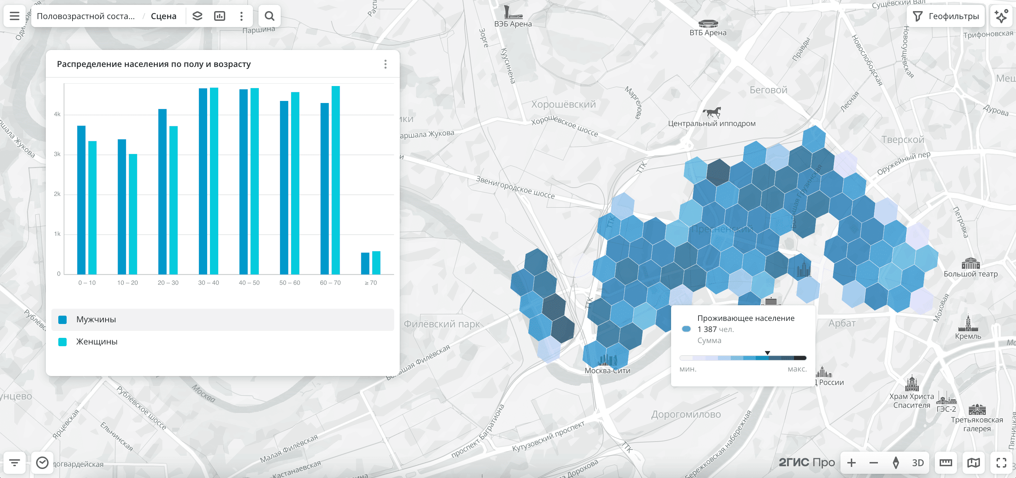1016x478 pixels.
Task: Open chart widget three-dot menu
Action: [386, 64]
